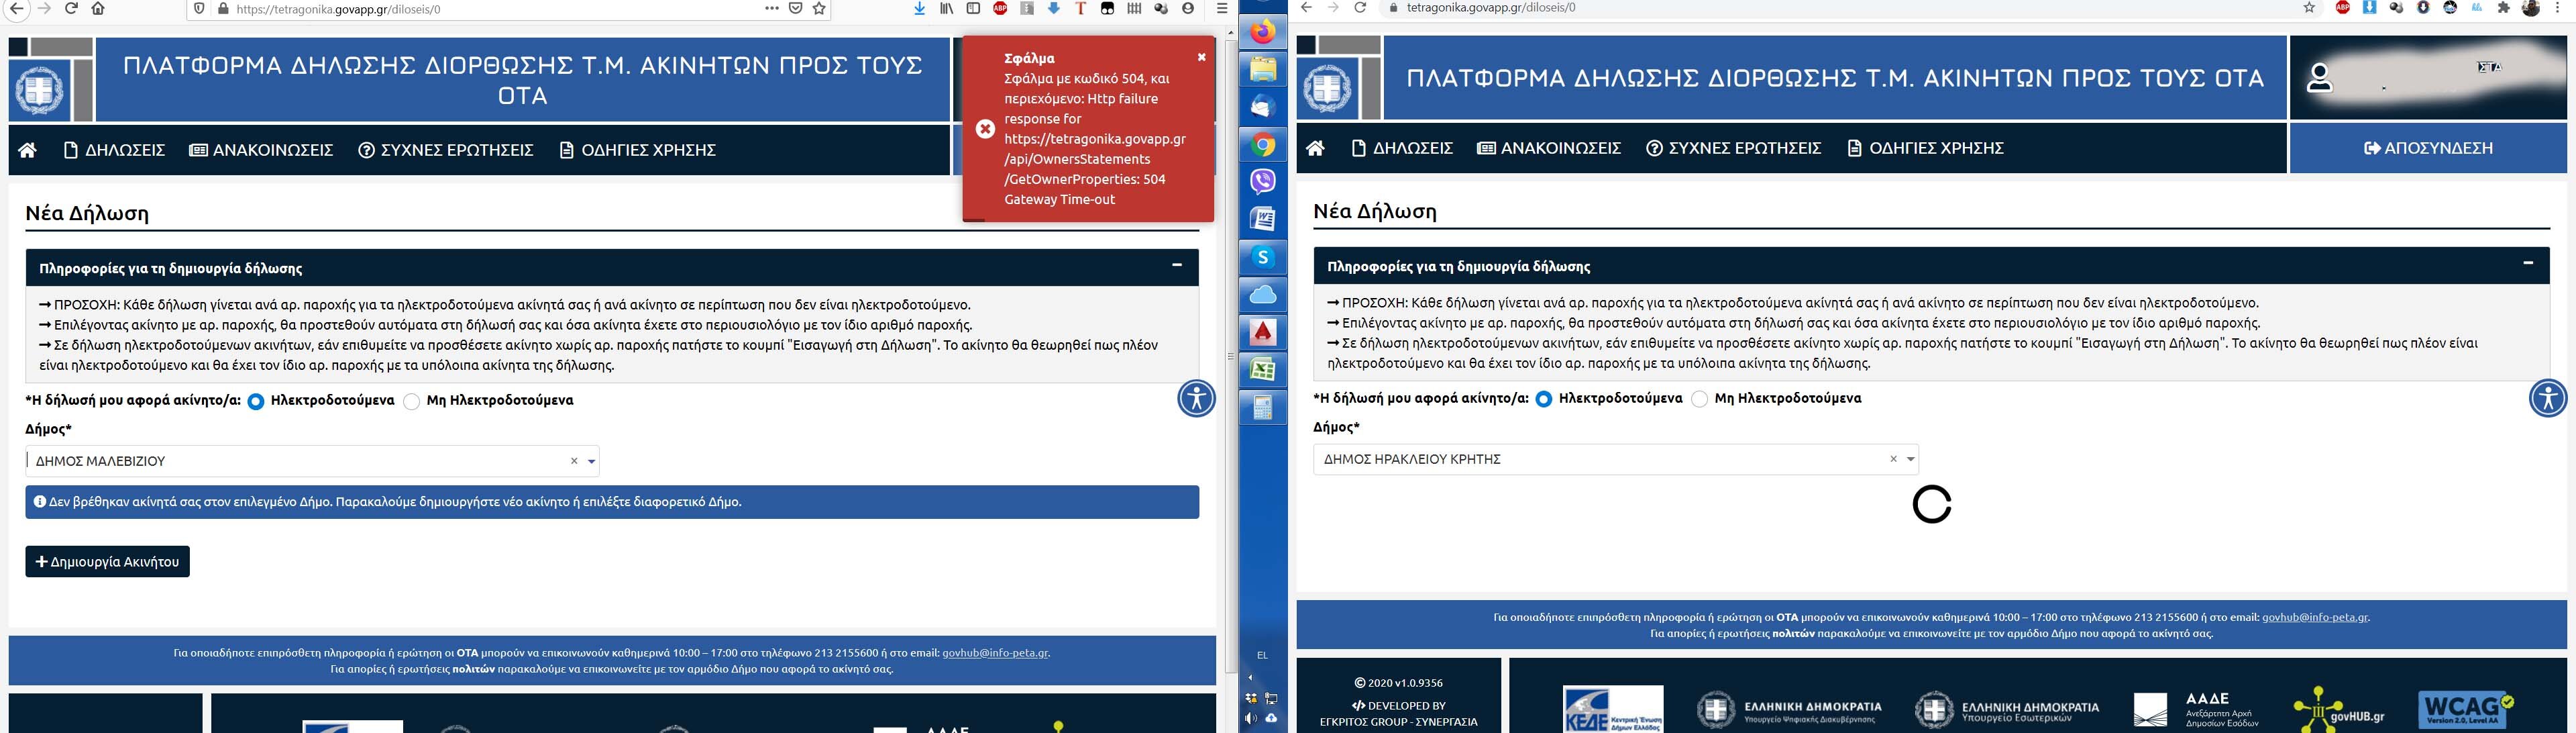The width and height of the screenshot is (2576, 733).
Task: Click Firefox icon in the taskbar
Action: [x=1263, y=32]
